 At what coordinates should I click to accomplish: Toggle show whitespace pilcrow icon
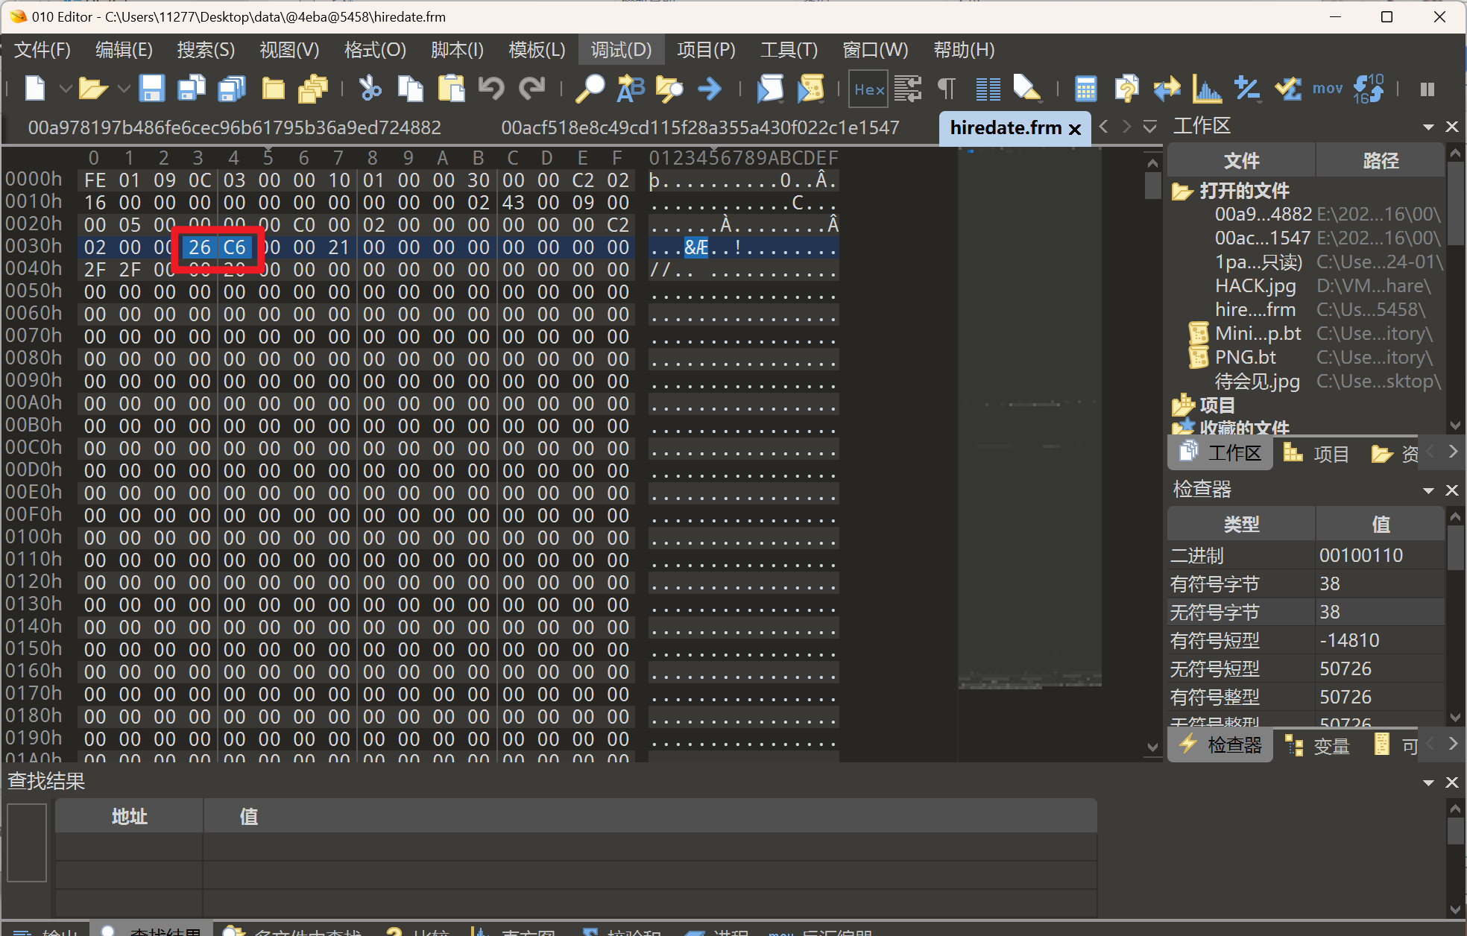pos(947,89)
